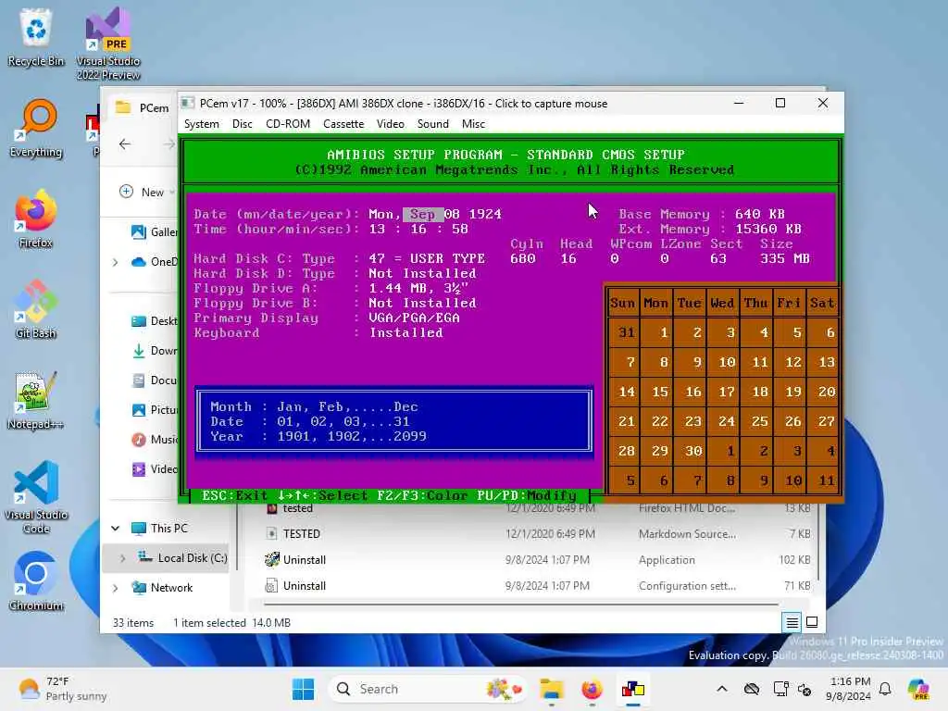Launch the Everything search desktop icon
Image resolution: width=948 pixels, height=711 pixels.
(36, 128)
